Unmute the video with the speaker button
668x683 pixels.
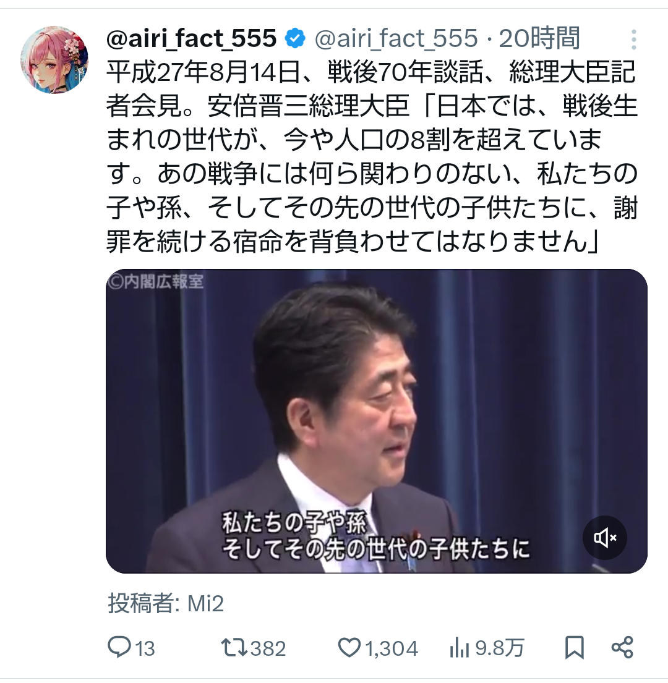pos(605,538)
